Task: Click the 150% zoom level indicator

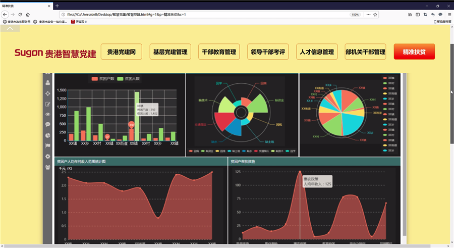Action: pos(355,15)
